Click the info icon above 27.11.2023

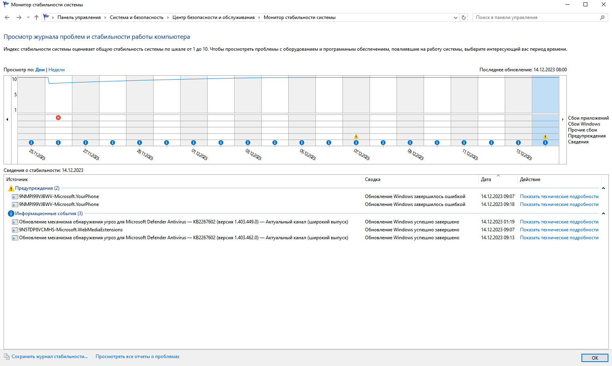point(86,143)
